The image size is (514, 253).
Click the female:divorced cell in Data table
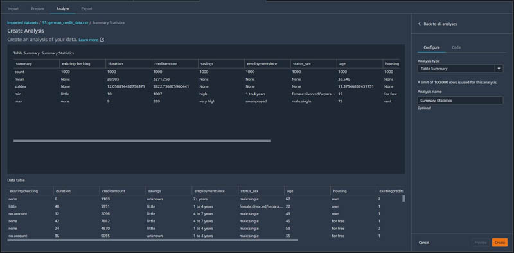click(261, 206)
